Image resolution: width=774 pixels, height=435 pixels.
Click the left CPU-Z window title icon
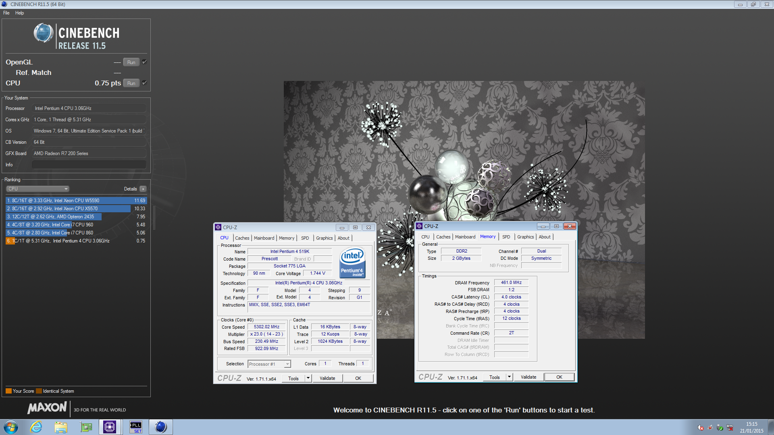tap(218, 227)
